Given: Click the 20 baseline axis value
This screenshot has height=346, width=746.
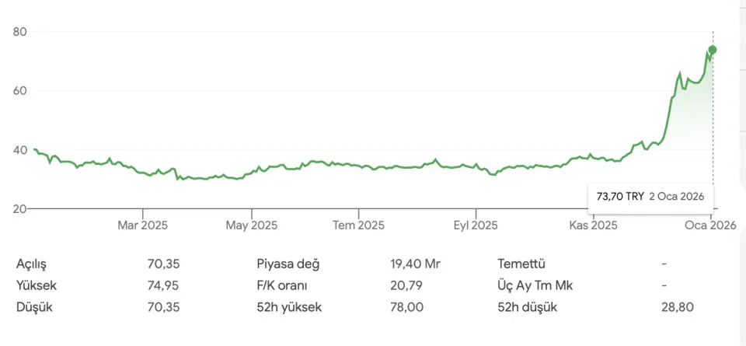Looking at the screenshot, I should [20, 208].
